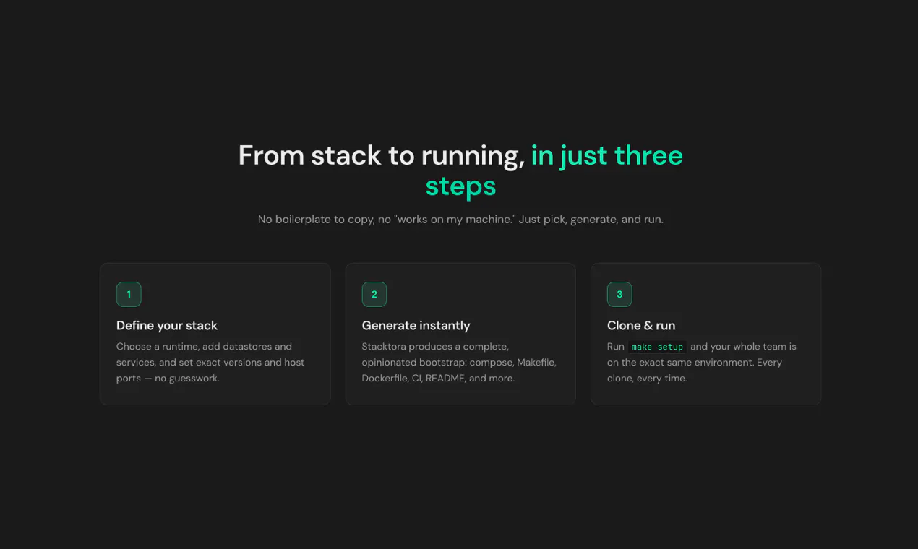Viewport: 918px width, 549px height.
Task: Click the "make setup" code snippet
Action: click(x=657, y=347)
